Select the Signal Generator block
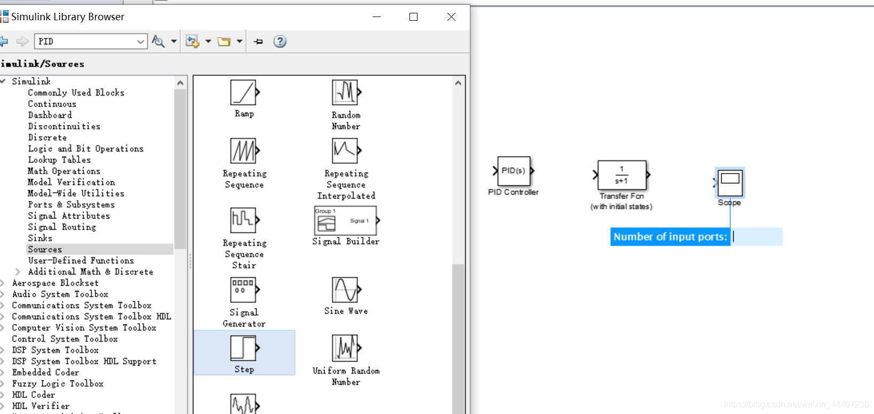 coord(245,290)
